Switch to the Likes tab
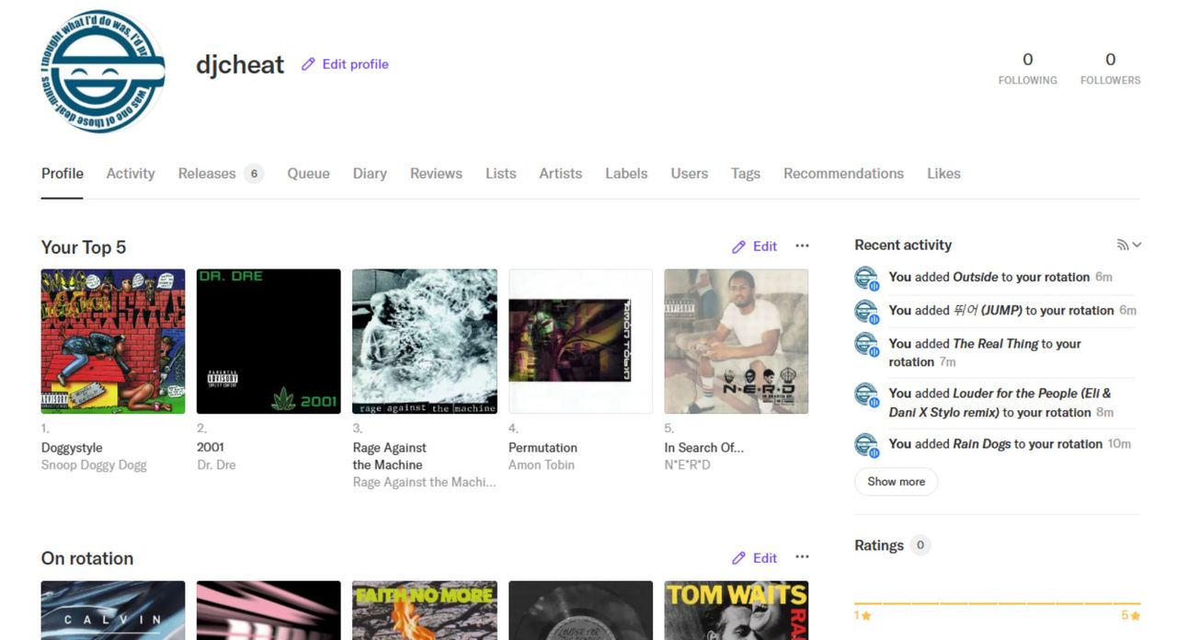 943,173
